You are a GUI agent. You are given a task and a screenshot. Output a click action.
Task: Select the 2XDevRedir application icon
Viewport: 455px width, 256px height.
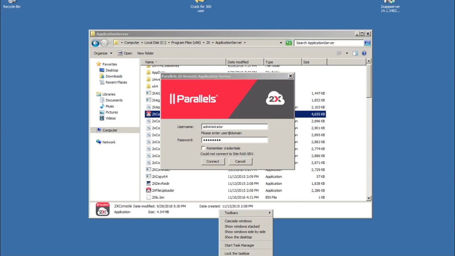click(149, 183)
